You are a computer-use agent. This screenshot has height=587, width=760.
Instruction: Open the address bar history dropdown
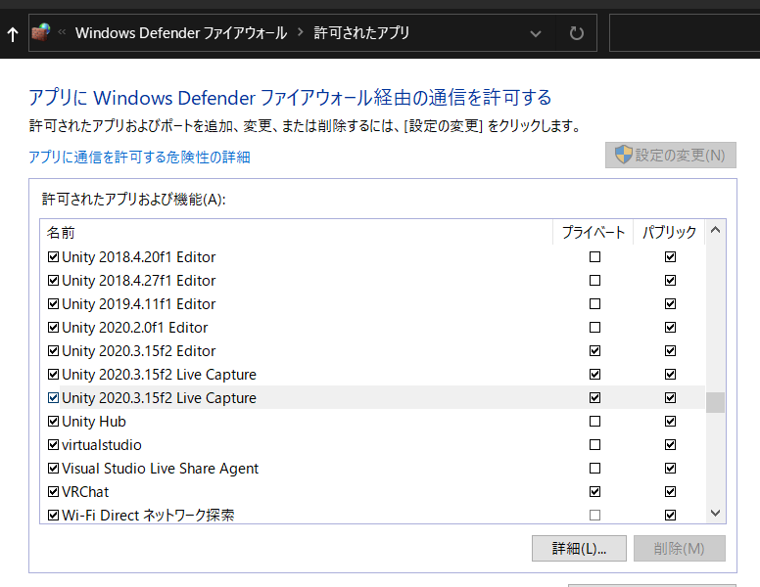coord(536,33)
